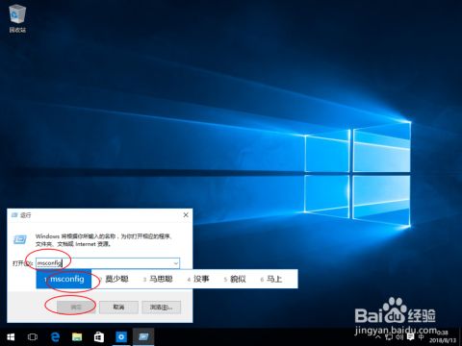Click the Windows Start button
The width and height of the screenshot is (462, 346).
[x=11, y=337]
